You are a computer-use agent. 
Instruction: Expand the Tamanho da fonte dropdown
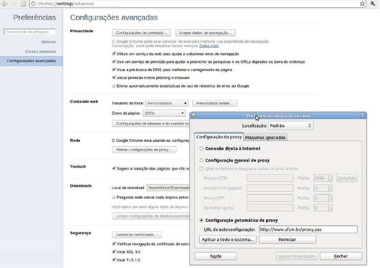[167, 103]
